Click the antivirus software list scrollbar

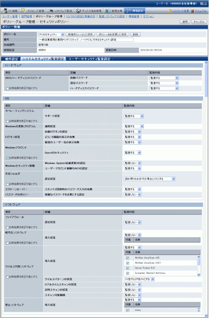pyautogui.click(x=199, y=266)
